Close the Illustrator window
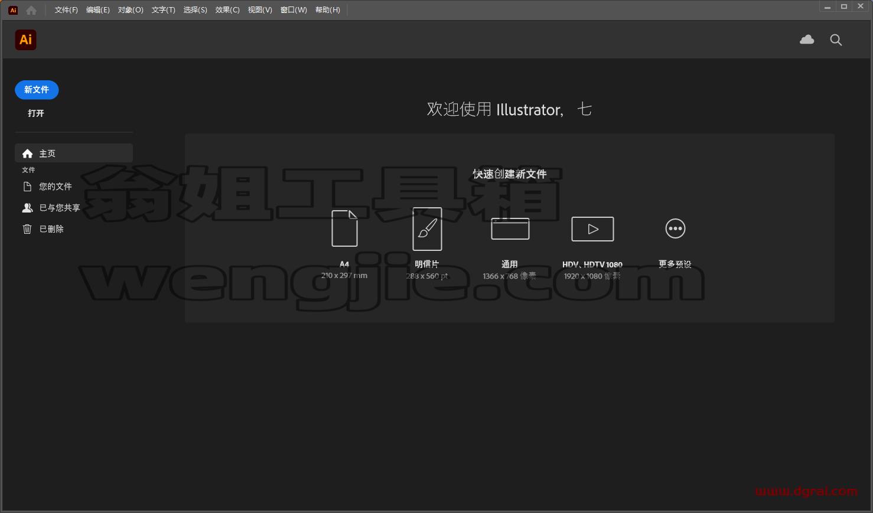873x513 pixels. (x=861, y=6)
